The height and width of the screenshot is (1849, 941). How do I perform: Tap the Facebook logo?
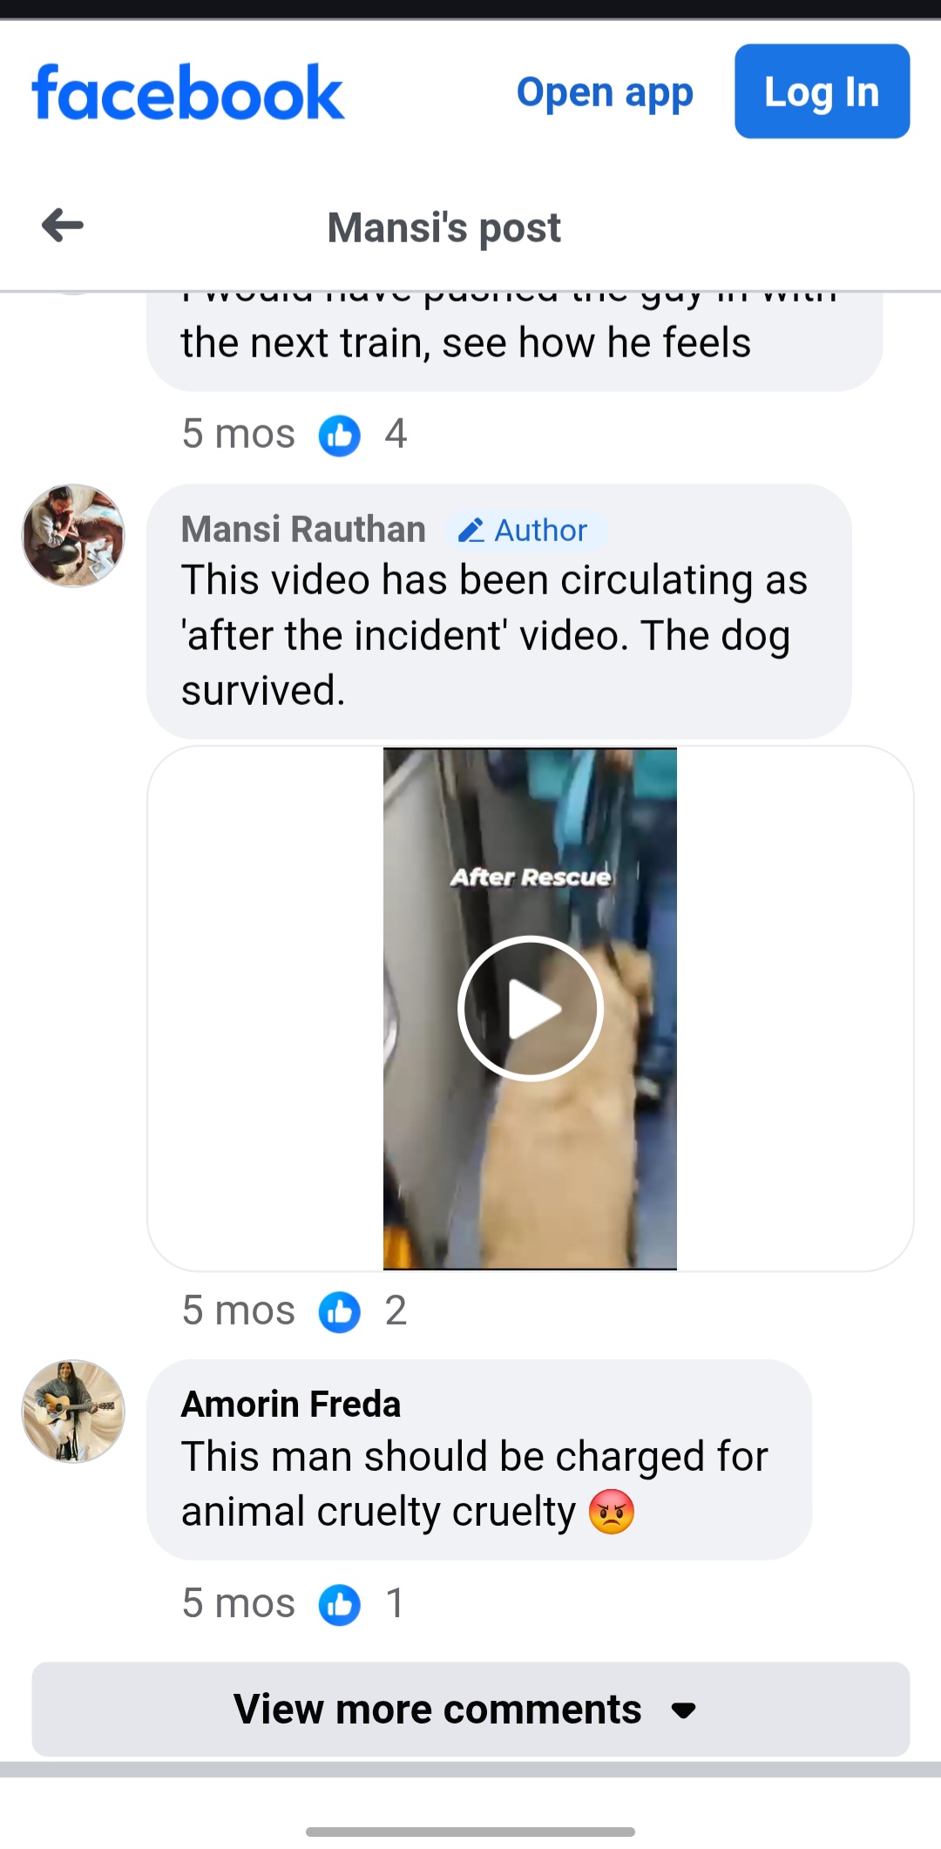[188, 92]
